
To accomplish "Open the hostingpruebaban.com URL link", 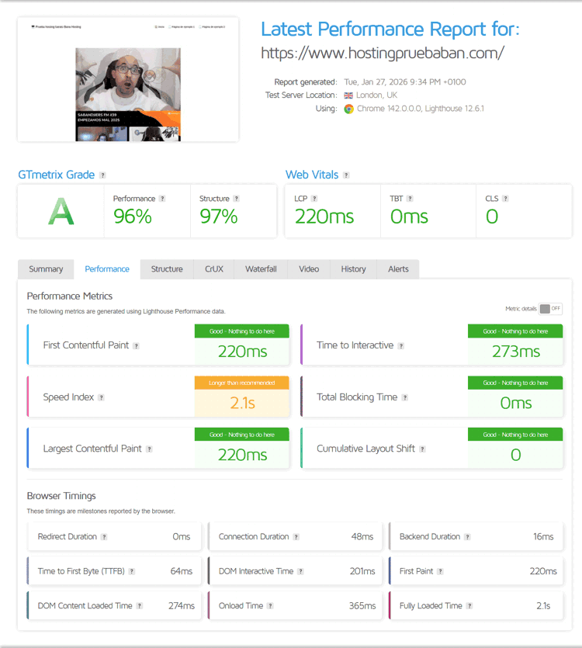I will [x=383, y=53].
